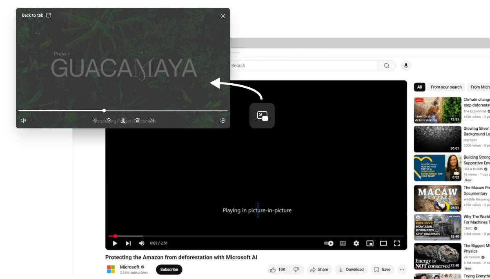The height and width of the screenshot is (279, 490).
Task: Click the 0:03 / 2:51 time display
Action: pos(159,243)
